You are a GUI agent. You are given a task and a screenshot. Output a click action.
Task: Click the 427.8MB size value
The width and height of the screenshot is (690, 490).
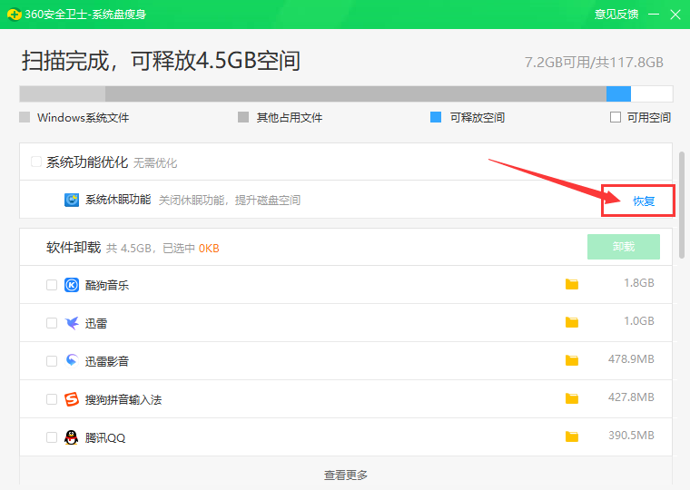[x=631, y=397]
